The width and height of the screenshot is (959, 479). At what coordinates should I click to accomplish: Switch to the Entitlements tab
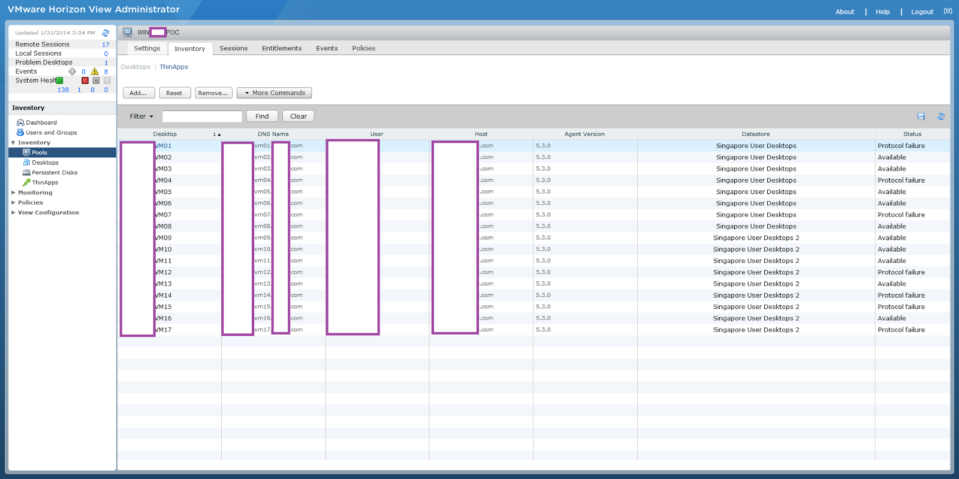282,48
